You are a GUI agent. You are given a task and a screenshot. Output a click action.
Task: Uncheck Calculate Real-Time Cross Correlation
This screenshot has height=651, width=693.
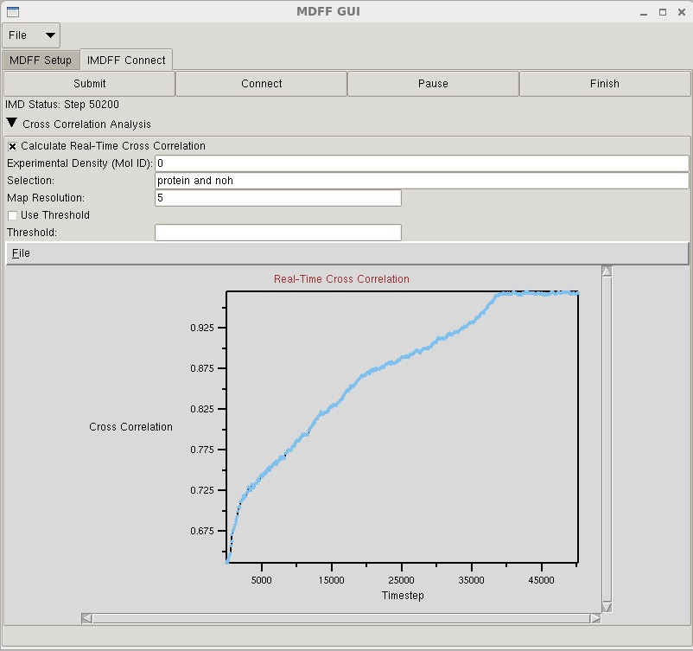tap(13, 146)
